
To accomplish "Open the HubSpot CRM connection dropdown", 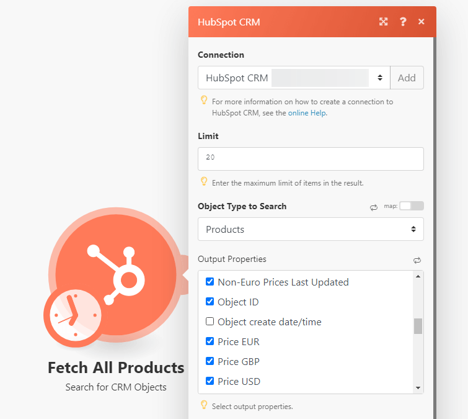I will click(294, 78).
